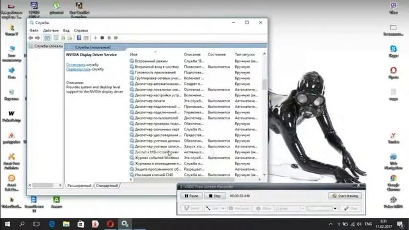
Task: Open the uTorrent desktop shortcut
Action: tap(56, 8)
